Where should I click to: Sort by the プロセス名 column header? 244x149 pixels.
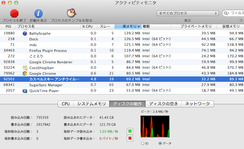[x=48, y=26]
